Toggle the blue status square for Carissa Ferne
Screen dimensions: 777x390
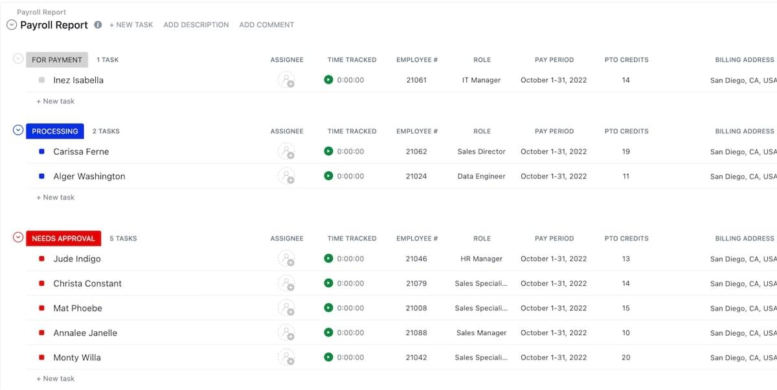click(41, 151)
